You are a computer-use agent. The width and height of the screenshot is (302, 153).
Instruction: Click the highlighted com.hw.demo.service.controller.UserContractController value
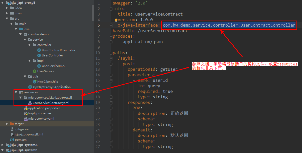click(x=229, y=25)
